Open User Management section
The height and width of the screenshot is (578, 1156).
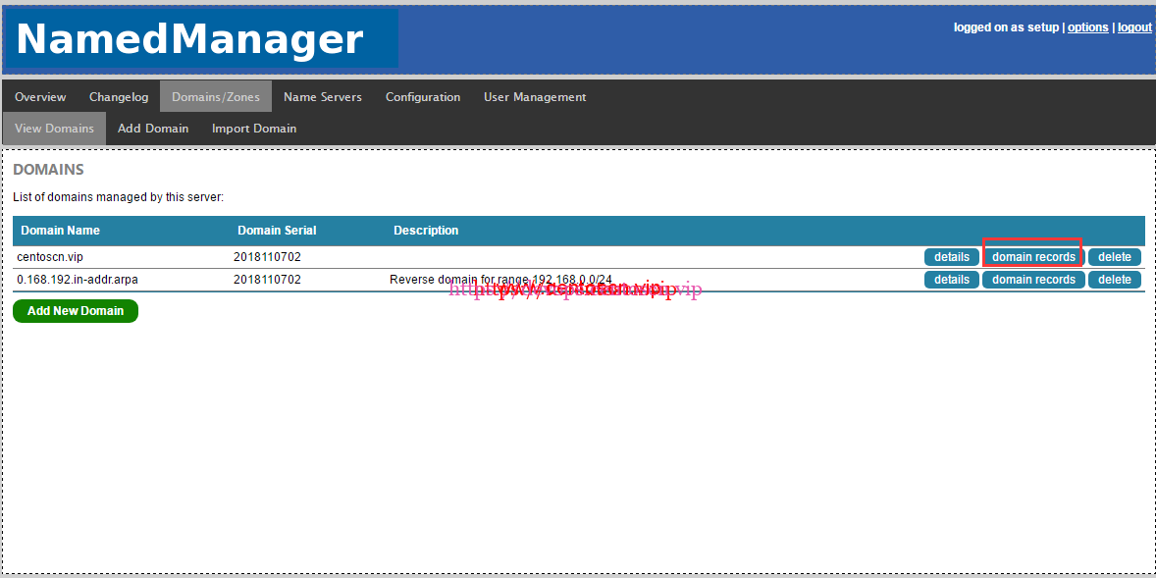pos(535,97)
